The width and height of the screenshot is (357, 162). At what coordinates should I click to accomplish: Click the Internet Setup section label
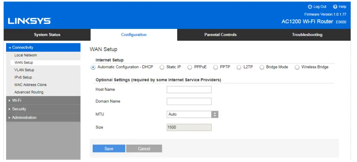(x=109, y=60)
